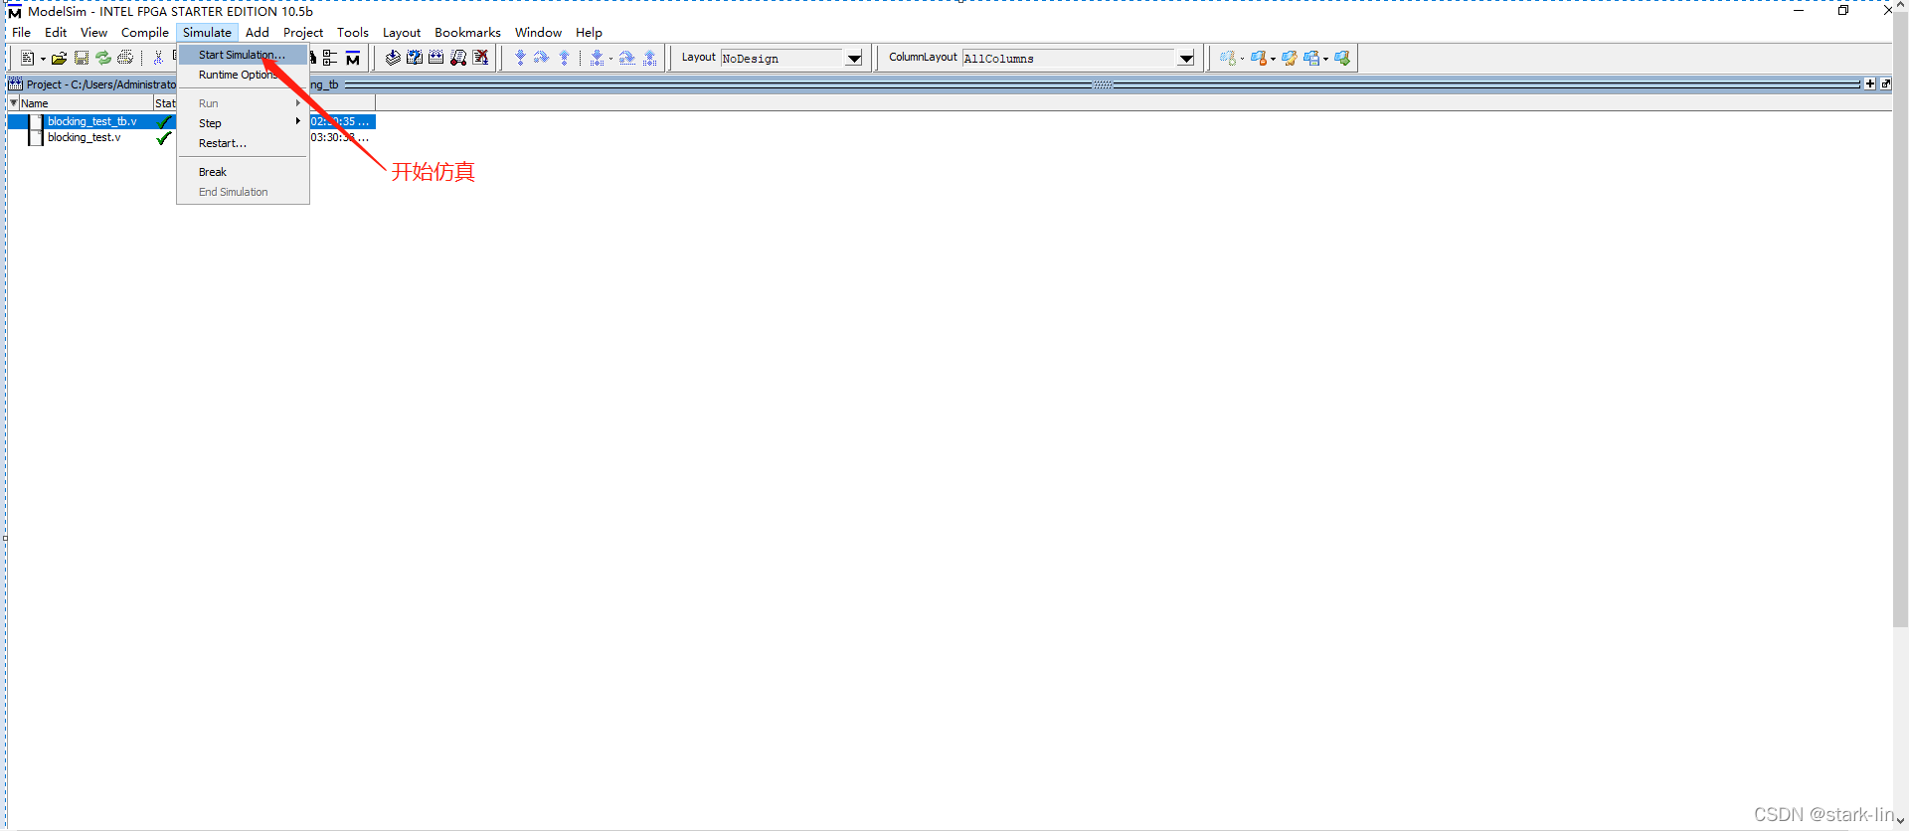This screenshot has height=831, width=1909.
Task: Click the Step Into blue arrow icon
Action: pyautogui.click(x=520, y=58)
